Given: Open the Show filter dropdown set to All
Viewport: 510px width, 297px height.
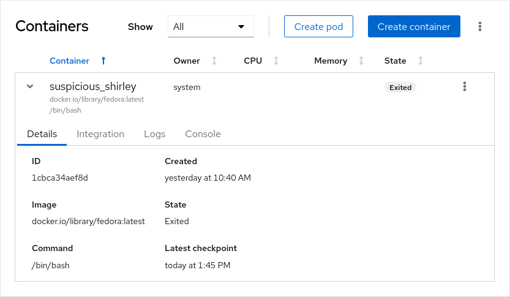Looking at the screenshot, I should point(211,27).
